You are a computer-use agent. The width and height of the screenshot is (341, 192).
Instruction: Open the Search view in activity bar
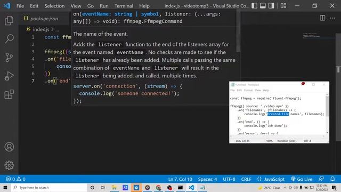9,39
